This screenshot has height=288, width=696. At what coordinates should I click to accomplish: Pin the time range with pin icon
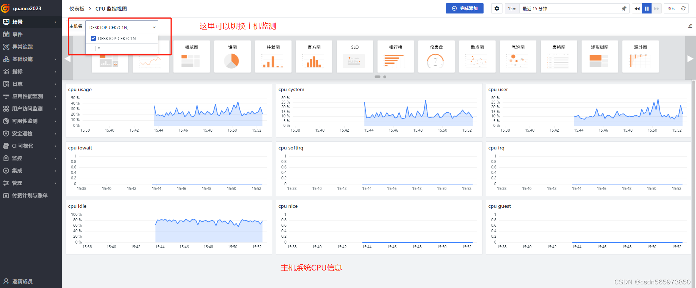pyautogui.click(x=624, y=8)
